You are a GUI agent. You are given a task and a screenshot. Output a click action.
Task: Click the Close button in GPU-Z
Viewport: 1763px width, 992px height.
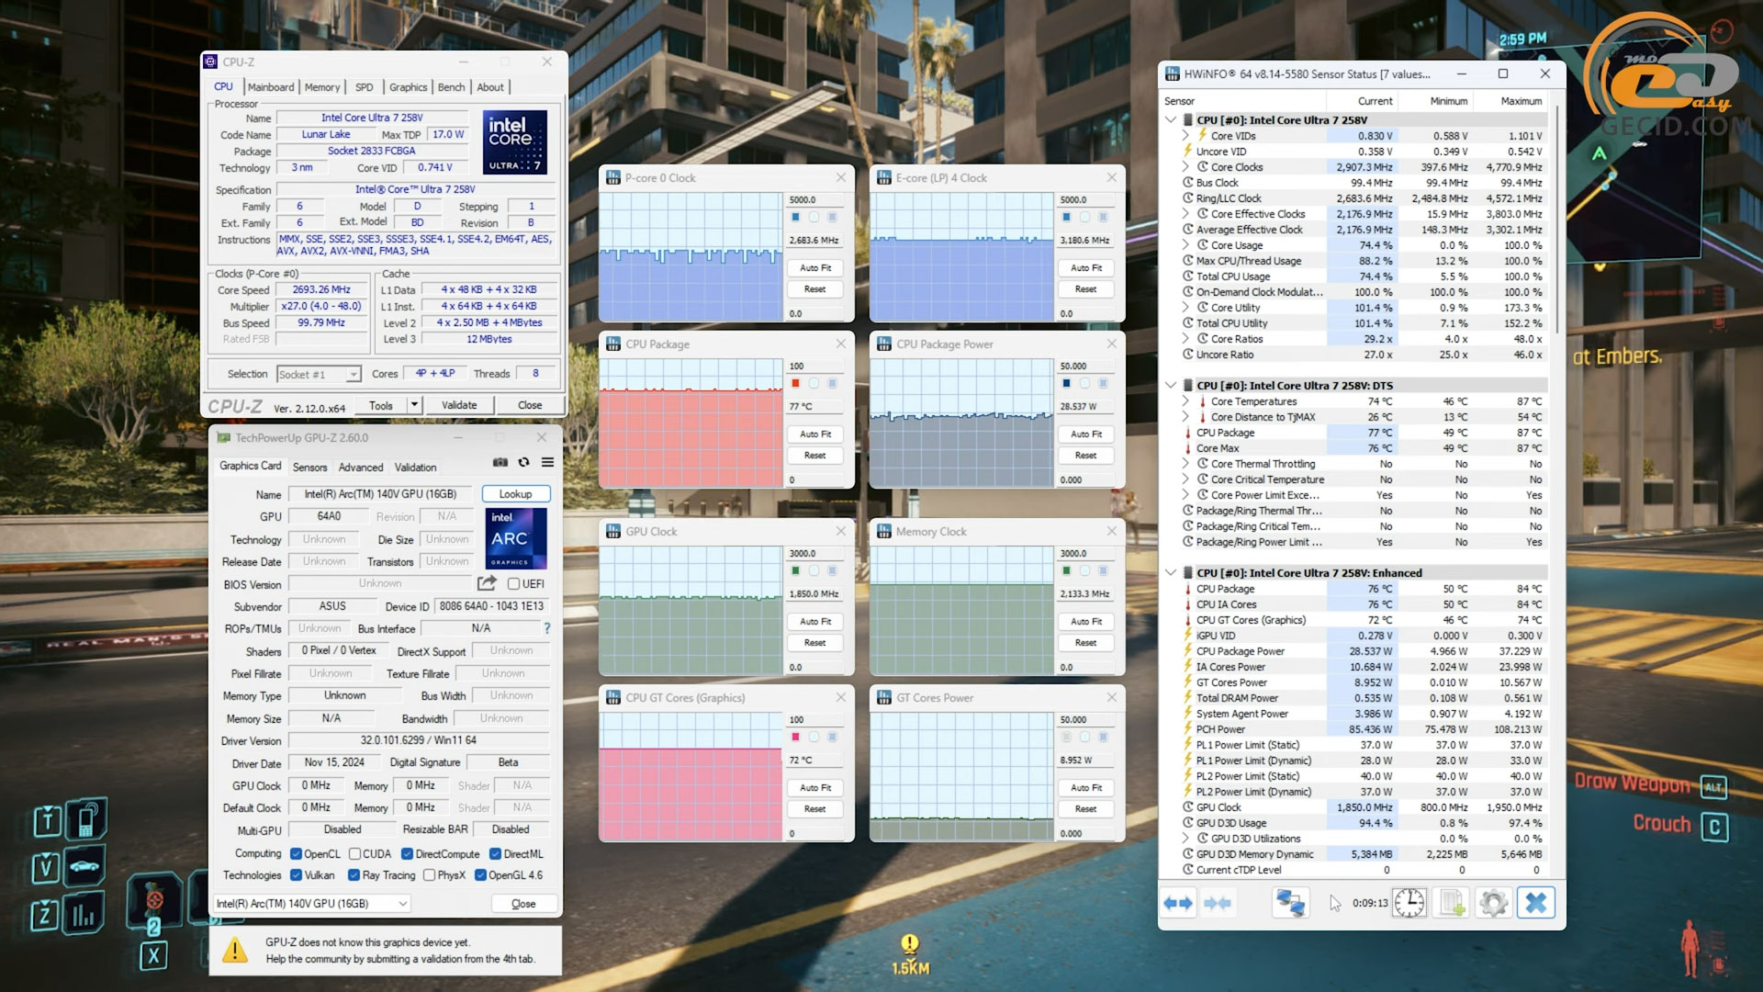pos(523,904)
